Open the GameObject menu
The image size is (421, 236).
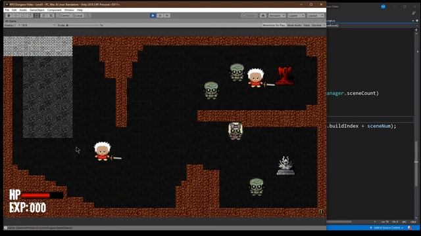click(37, 10)
